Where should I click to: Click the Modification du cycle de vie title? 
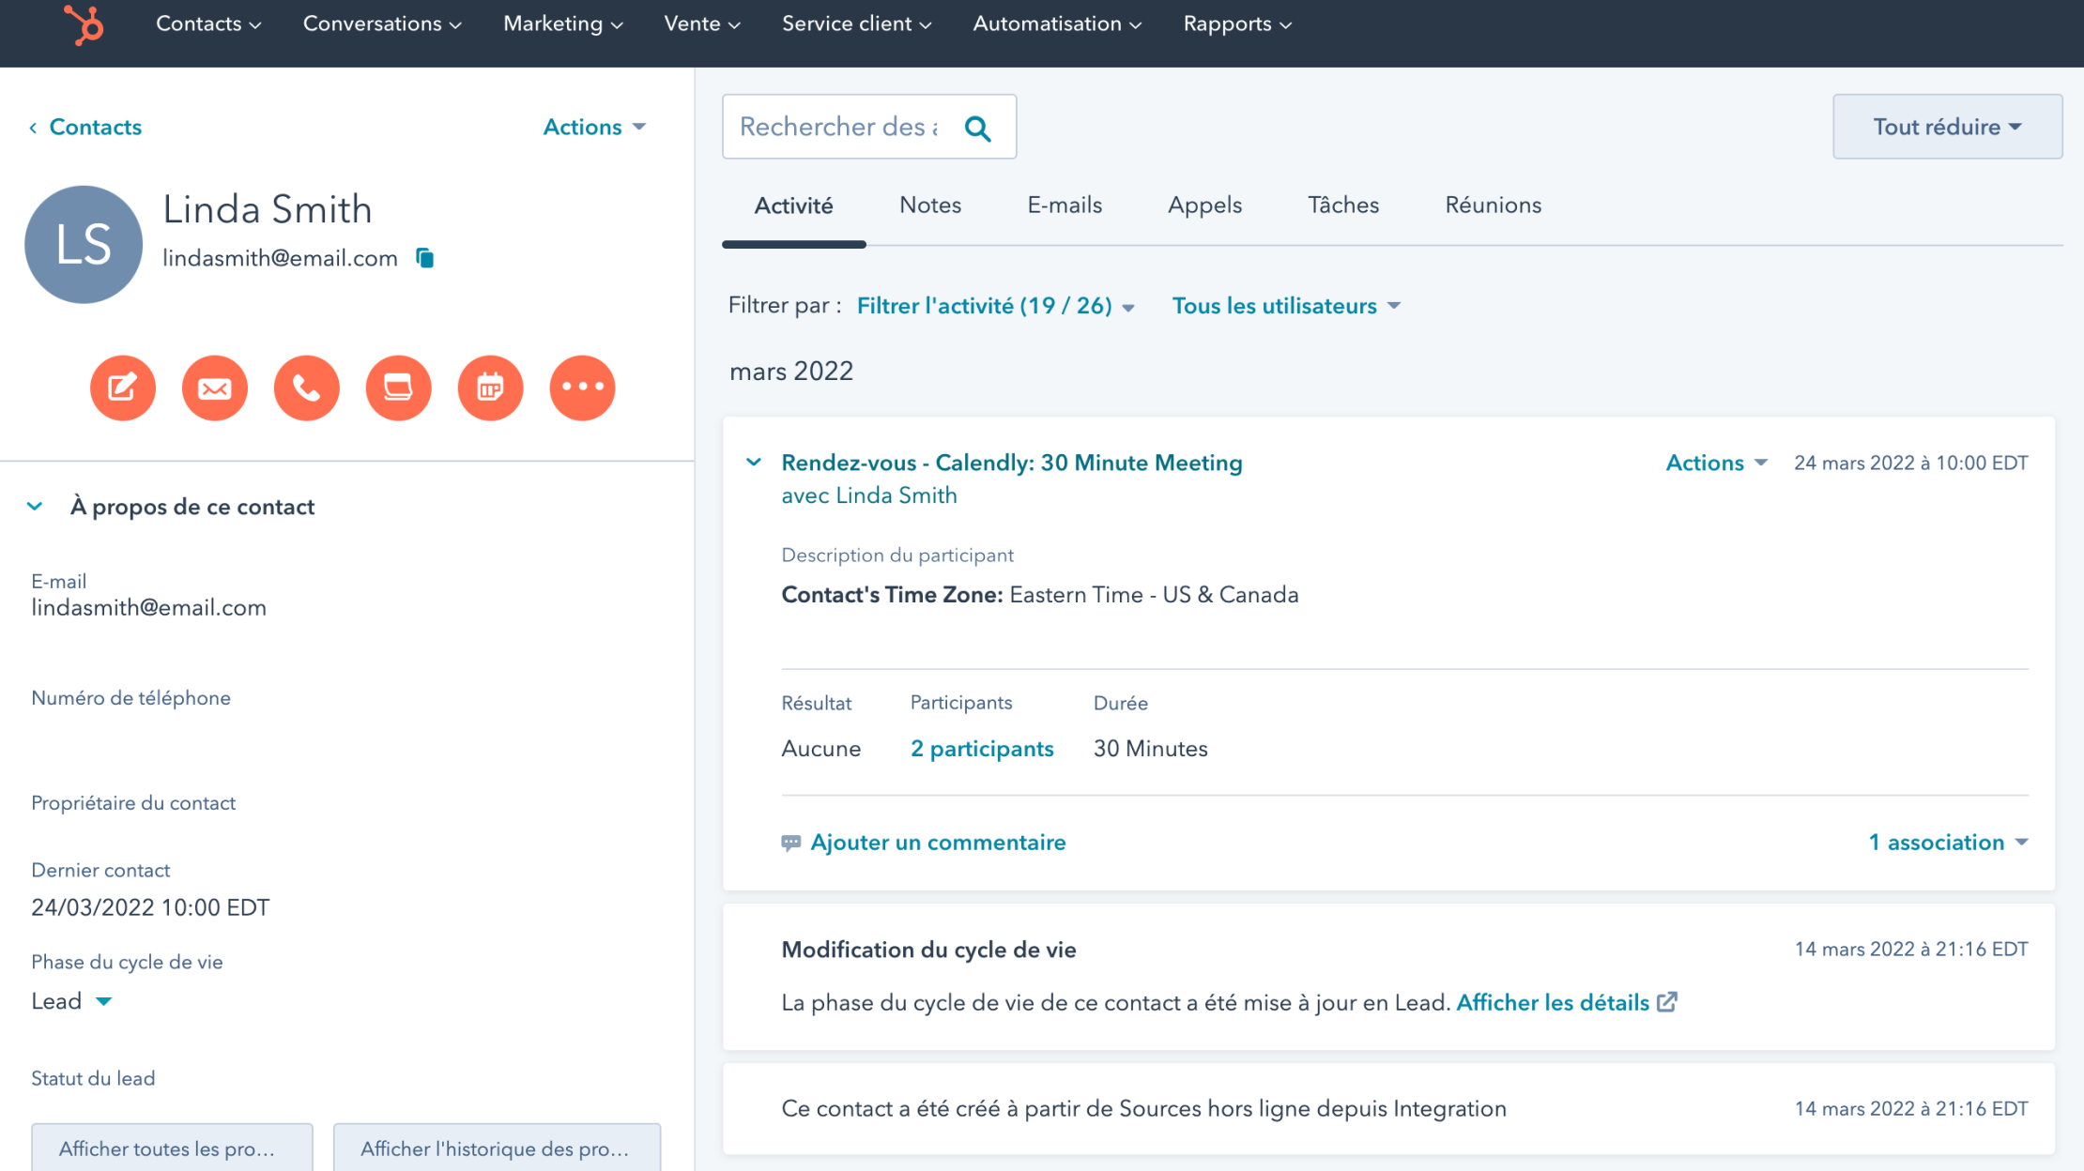pyautogui.click(x=928, y=950)
